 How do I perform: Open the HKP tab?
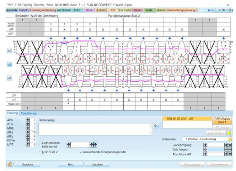click(77, 11)
